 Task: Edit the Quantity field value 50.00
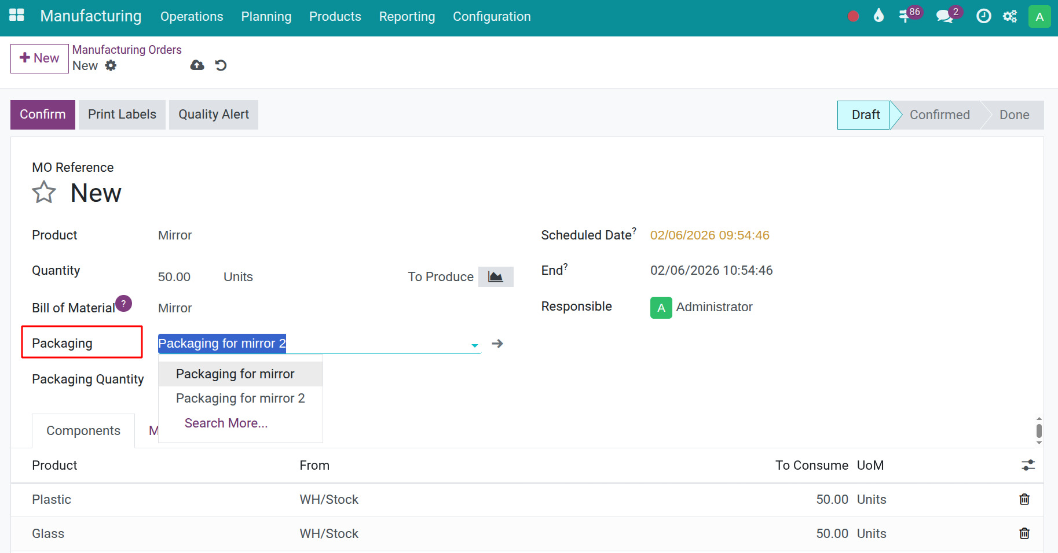click(174, 277)
